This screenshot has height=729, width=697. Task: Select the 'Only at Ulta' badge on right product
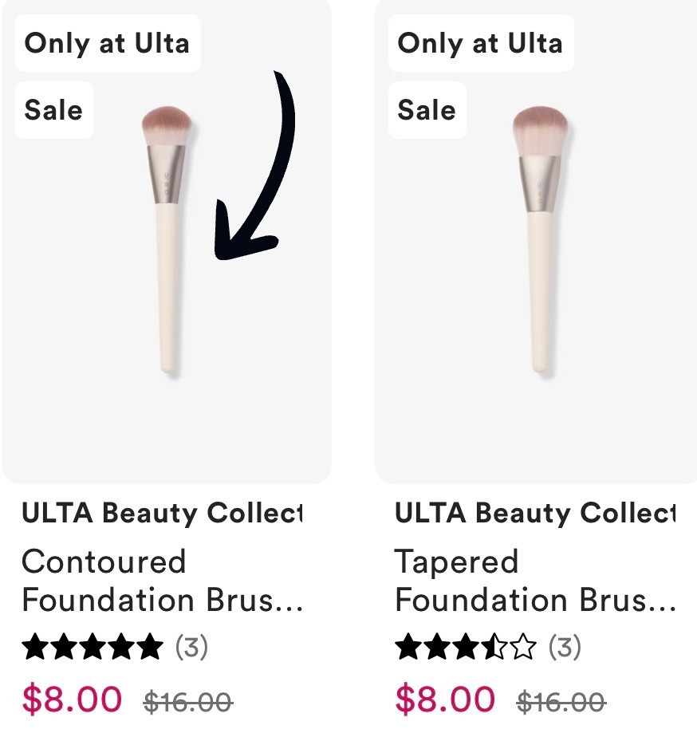[481, 44]
